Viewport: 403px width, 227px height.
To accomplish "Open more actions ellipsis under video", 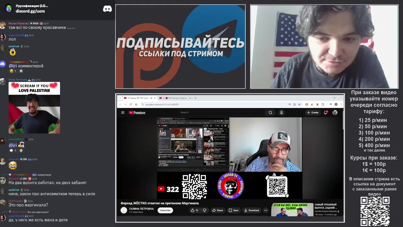I will coord(266,210).
